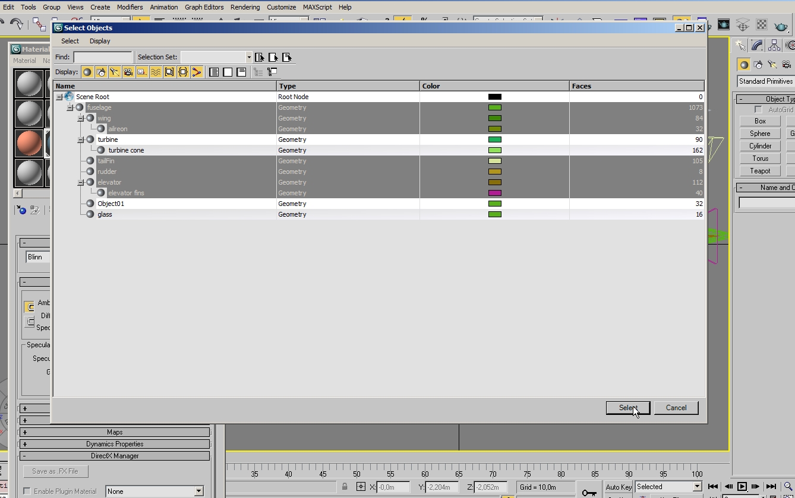
Task: Click the Teapot primitive button
Action: tap(760, 171)
